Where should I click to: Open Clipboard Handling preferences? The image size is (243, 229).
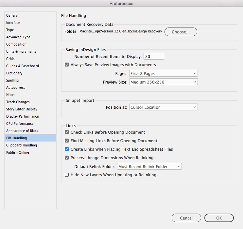pyautogui.click(x=22, y=145)
